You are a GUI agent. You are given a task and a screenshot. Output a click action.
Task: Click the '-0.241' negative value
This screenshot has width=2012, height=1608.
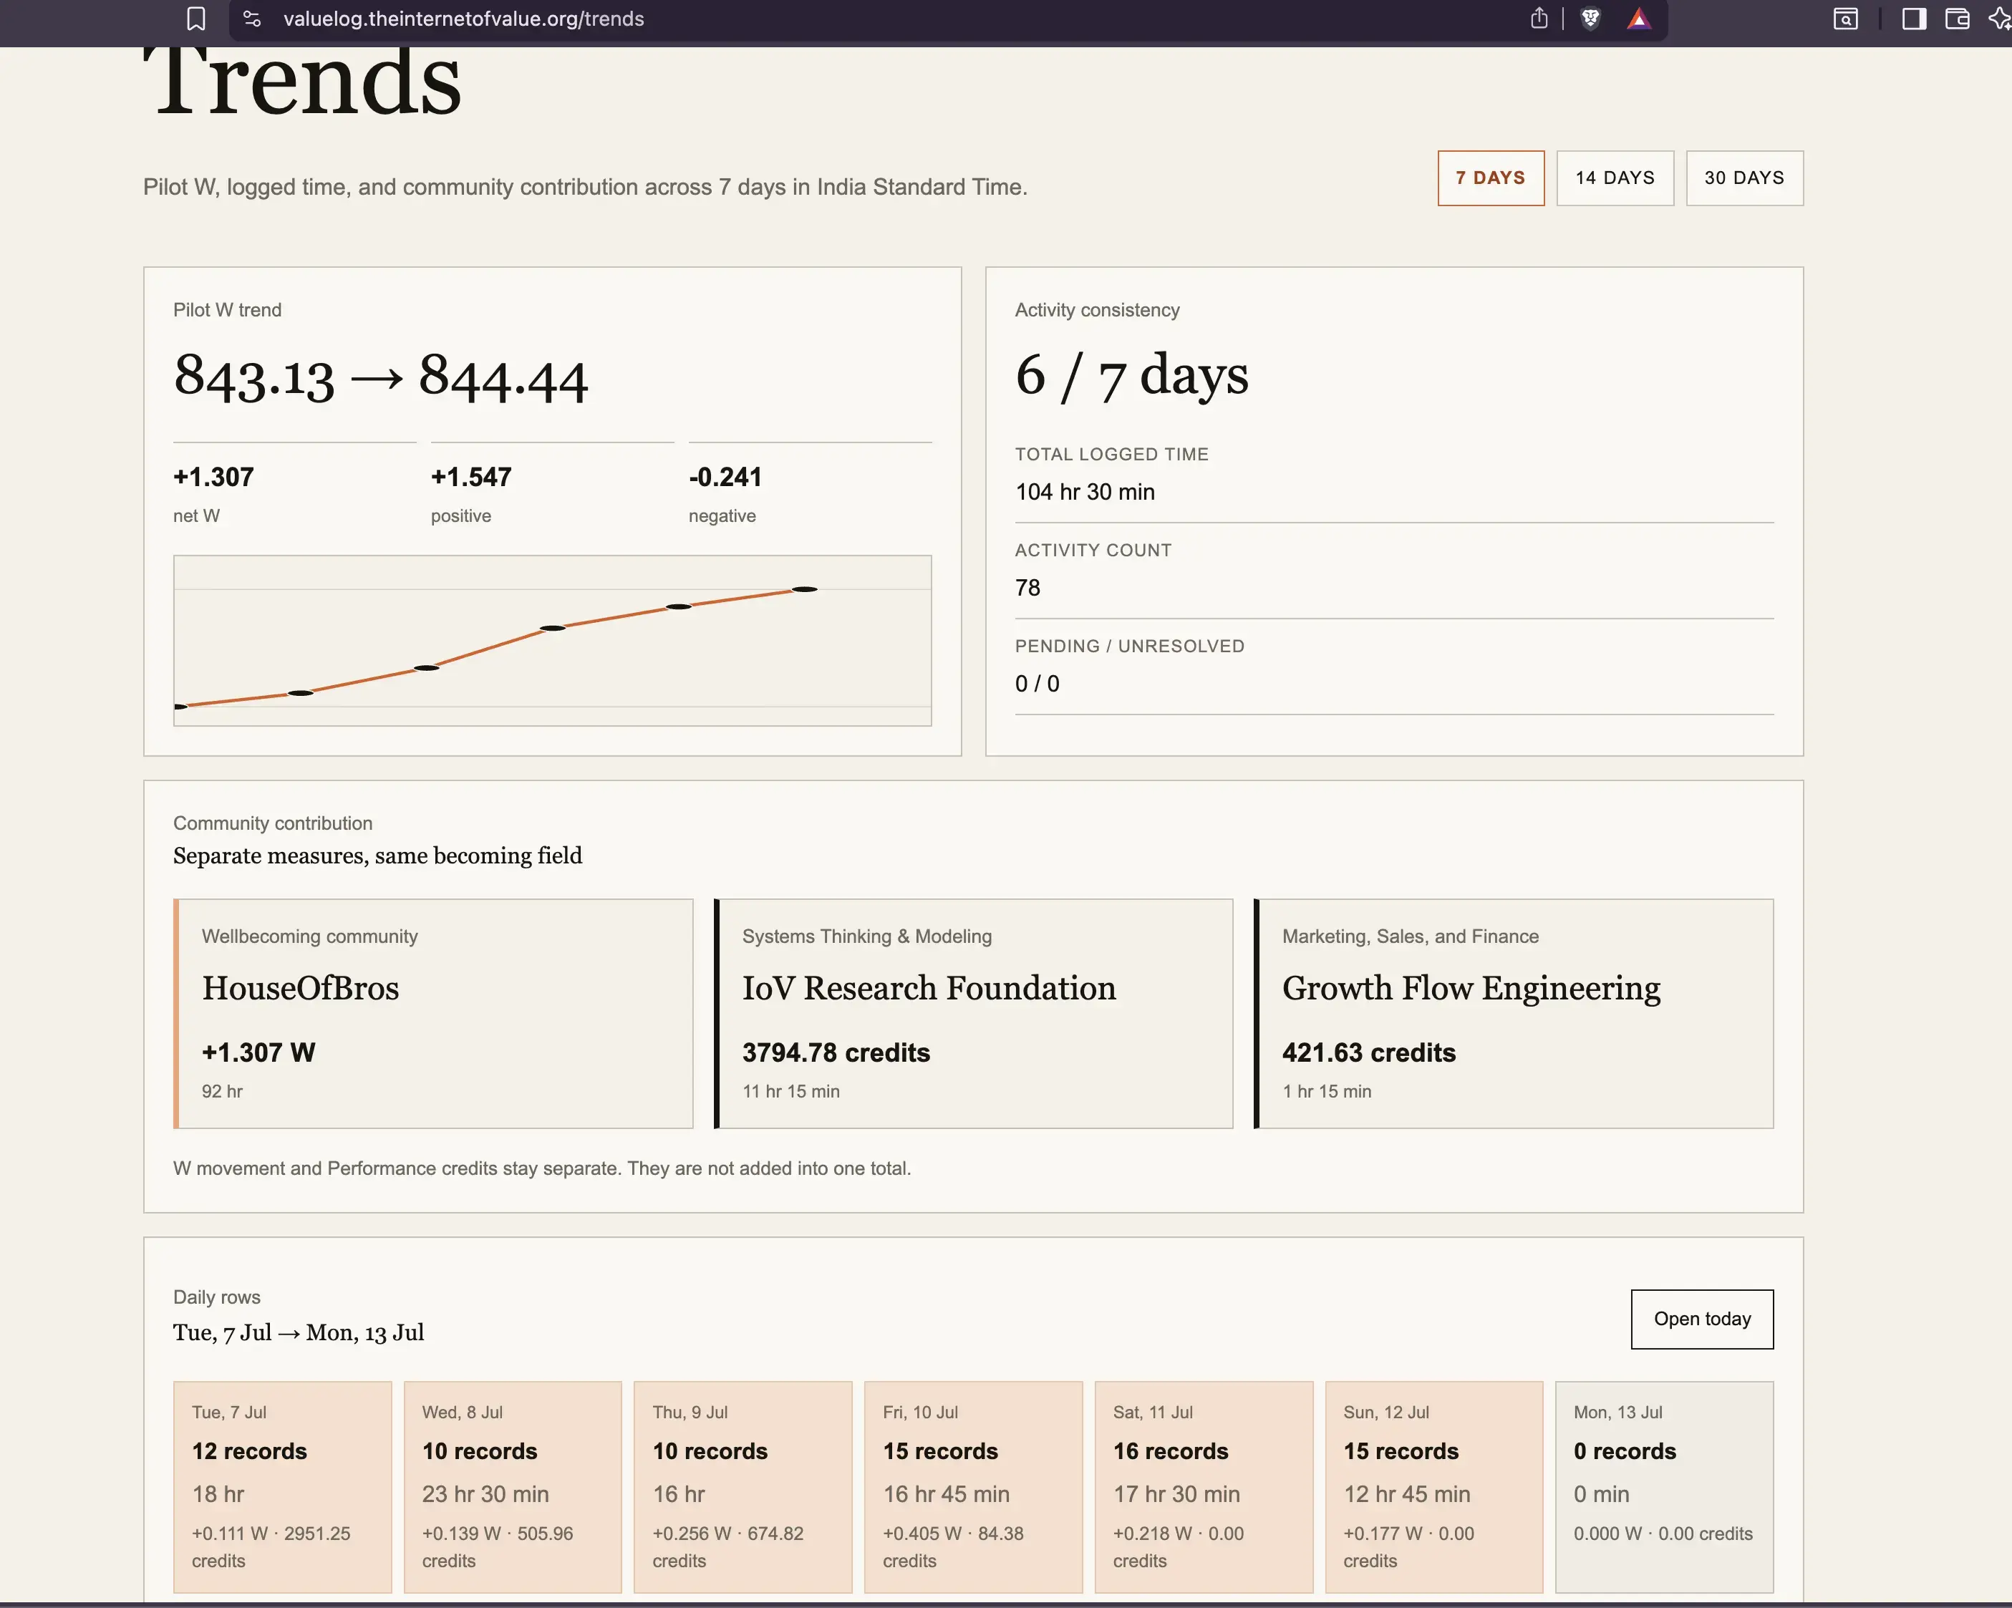(x=725, y=477)
